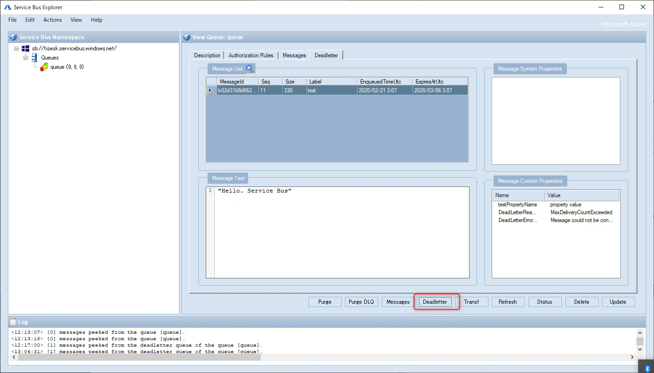Click the expiry cell 2020/03/06 3:07
654x373 pixels.
(440, 90)
